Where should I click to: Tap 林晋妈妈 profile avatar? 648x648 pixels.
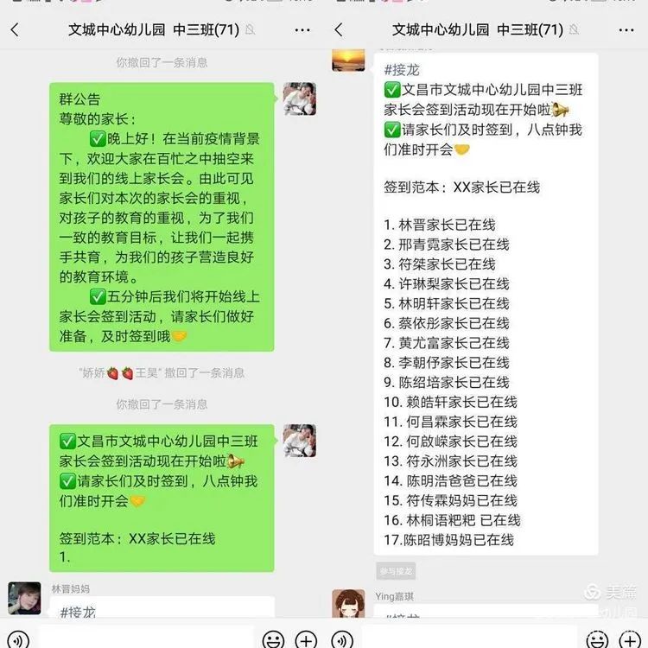(x=24, y=599)
